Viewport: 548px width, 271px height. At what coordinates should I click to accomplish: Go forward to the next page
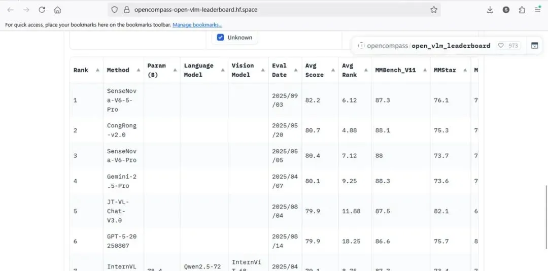pos(26,10)
